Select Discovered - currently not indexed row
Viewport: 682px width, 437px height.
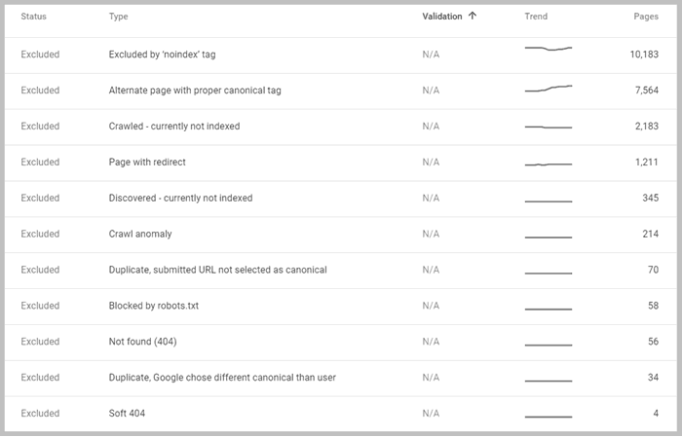point(341,199)
